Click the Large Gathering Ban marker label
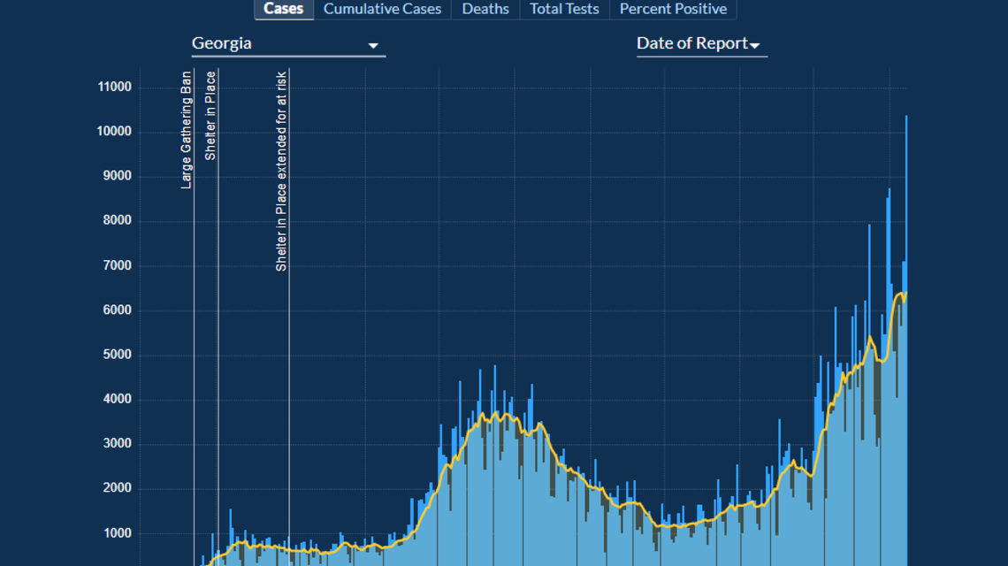1008x566 pixels. tap(187, 130)
